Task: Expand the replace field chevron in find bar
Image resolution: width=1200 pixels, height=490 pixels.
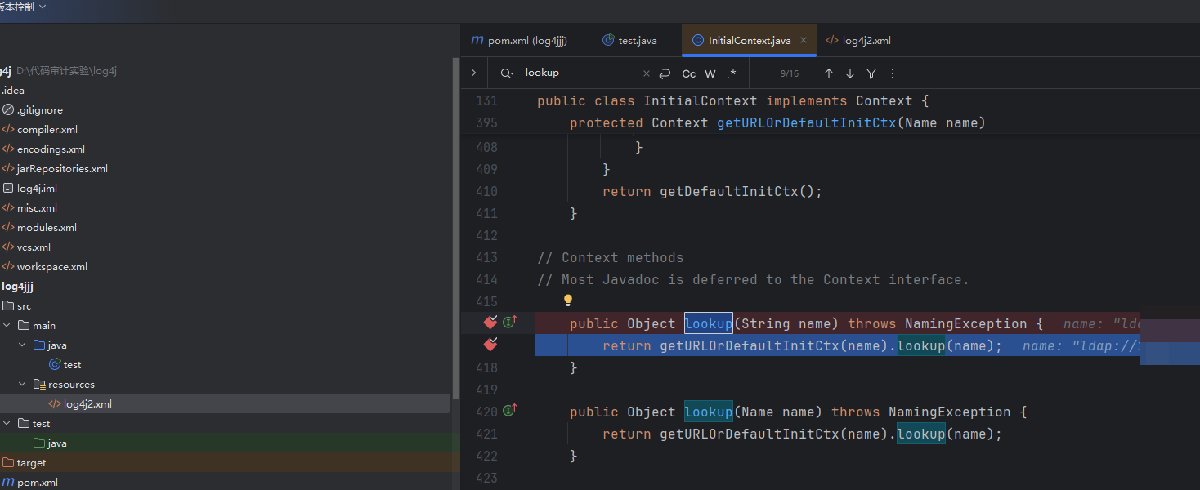Action: point(473,73)
